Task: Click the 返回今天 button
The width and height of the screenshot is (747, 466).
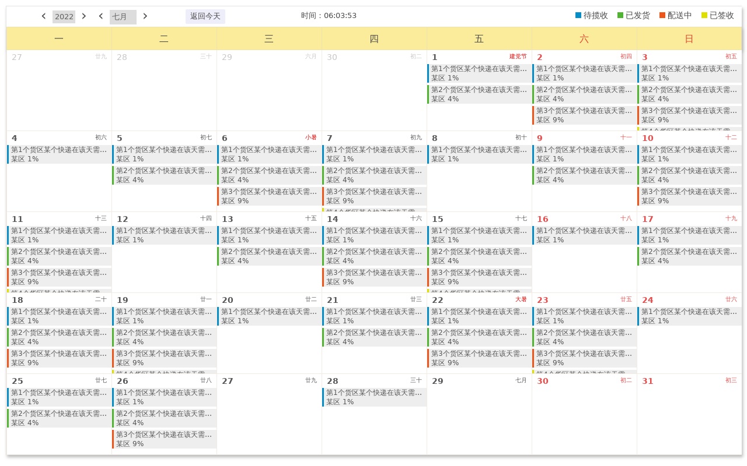Action: pyautogui.click(x=205, y=16)
